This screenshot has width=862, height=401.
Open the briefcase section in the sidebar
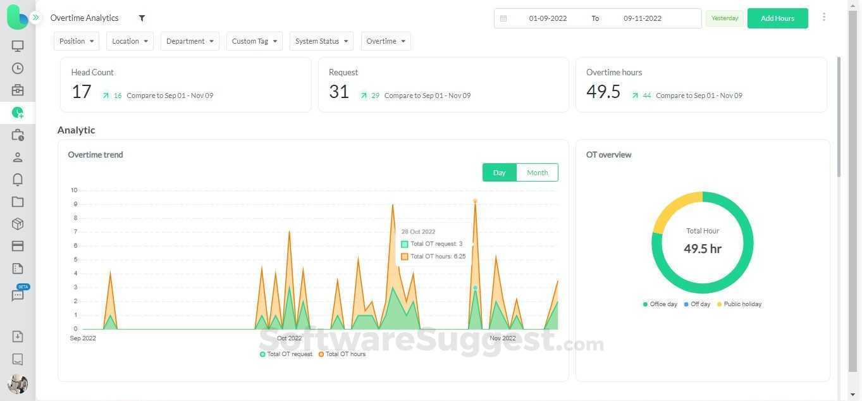(x=17, y=90)
